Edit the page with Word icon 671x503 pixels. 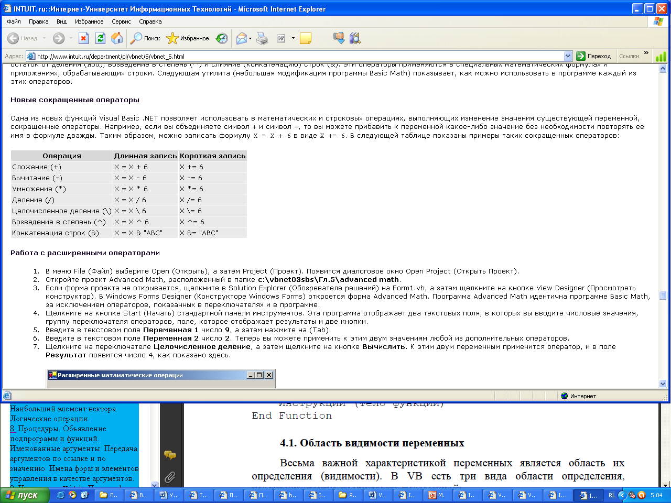[281, 38]
